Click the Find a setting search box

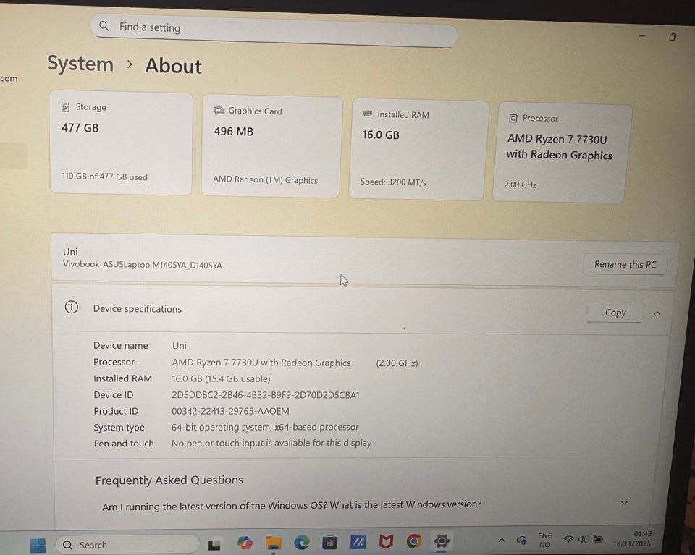click(x=274, y=30)
